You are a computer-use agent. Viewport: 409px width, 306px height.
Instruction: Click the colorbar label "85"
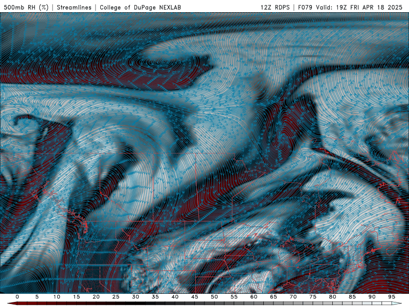352,297
